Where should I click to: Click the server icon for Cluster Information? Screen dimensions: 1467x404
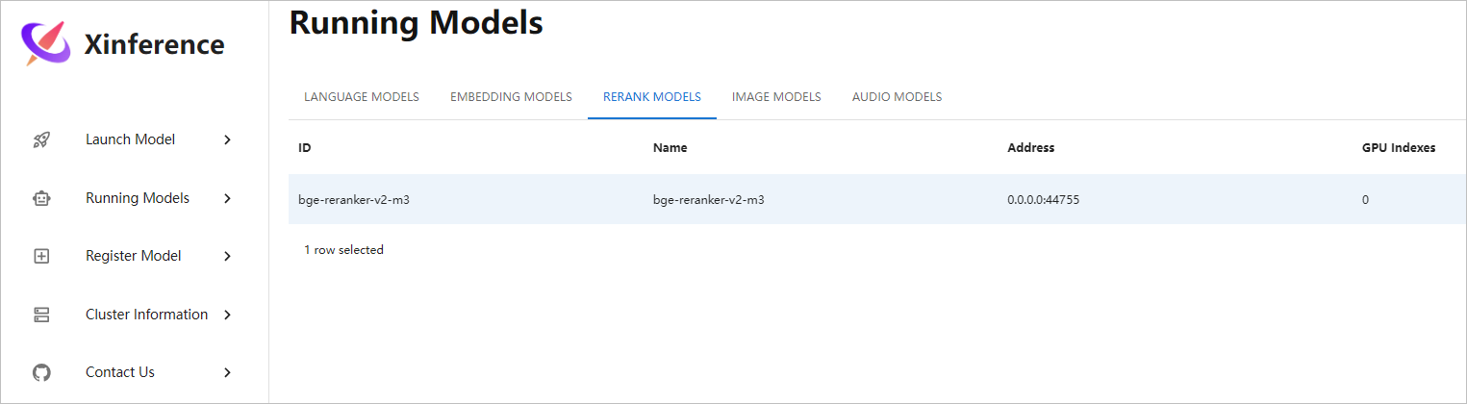[x=41, y=315]
